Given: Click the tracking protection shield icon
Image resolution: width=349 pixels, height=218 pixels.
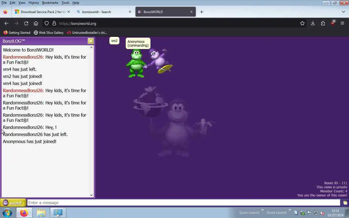Looking at the screenshot, I should point(47,23).
